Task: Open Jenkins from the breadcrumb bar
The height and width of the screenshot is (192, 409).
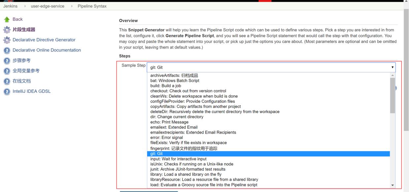Action: coord(10,6)
